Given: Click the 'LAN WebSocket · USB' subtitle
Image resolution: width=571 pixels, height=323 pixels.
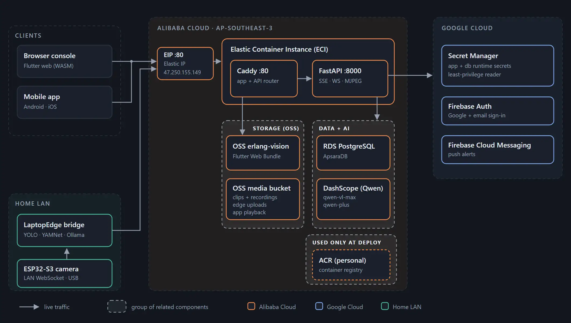Looking at the screenshot, I should [51, 278].
